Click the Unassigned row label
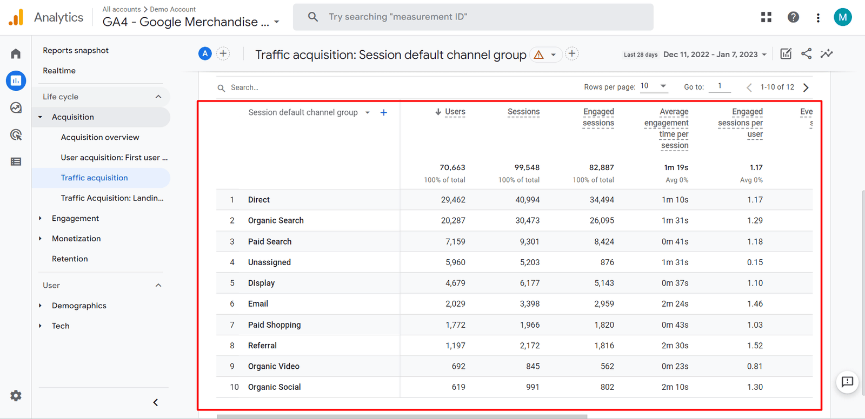 [269, 262]
